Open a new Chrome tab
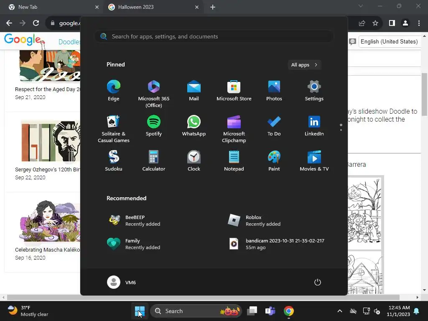428x321 pixels. click(213, 7)
